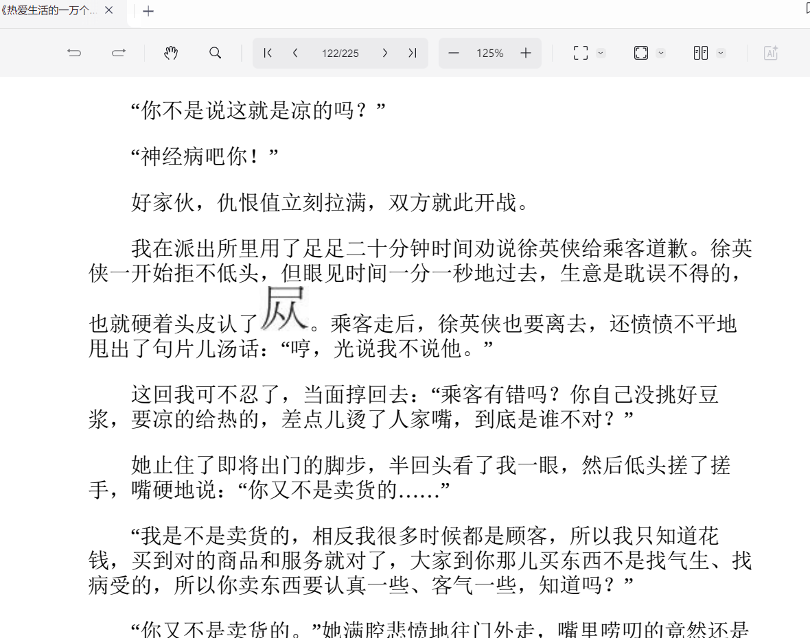The image size is (810, 638).
Task: Click the 122/225 page number field
Action: [x=340, y=54]
